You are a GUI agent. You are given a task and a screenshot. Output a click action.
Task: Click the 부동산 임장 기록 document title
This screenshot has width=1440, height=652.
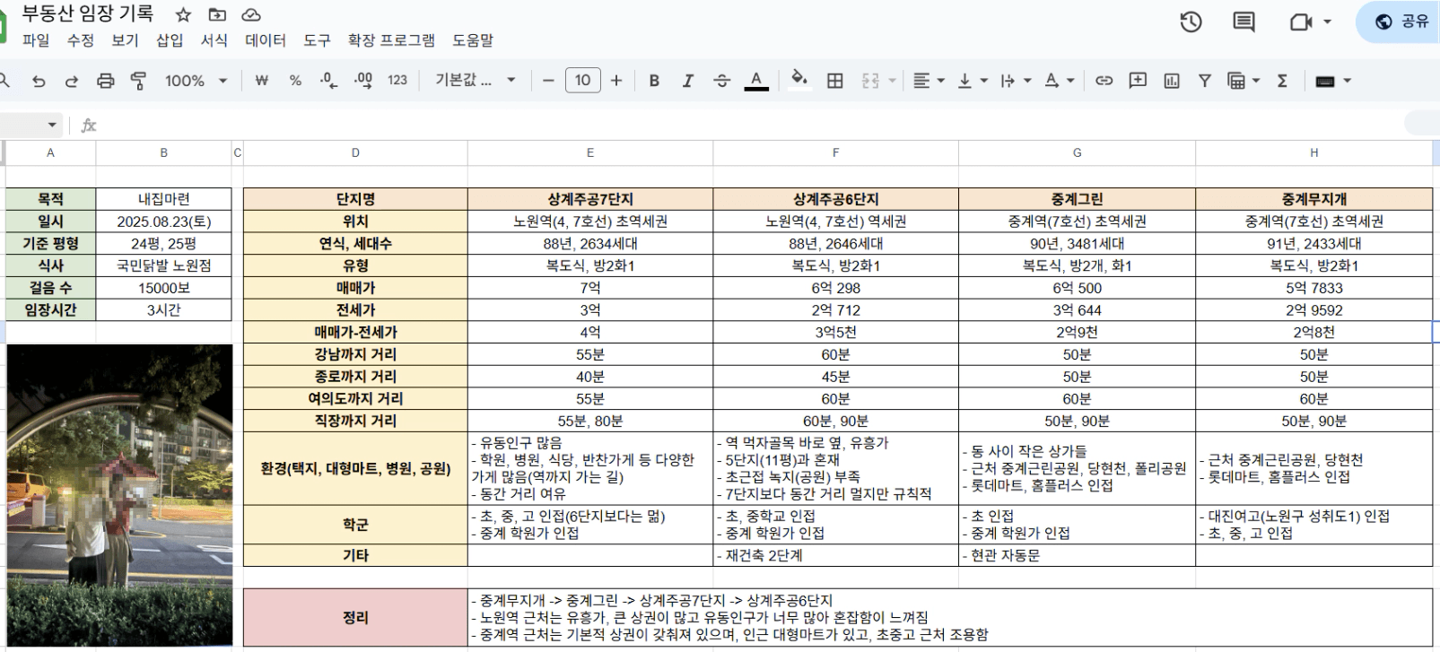coord(88,13)
